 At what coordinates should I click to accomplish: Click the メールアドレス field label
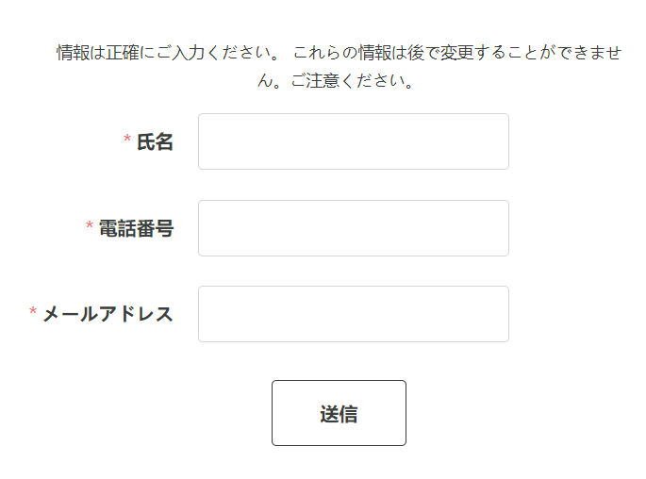[108, 314]
